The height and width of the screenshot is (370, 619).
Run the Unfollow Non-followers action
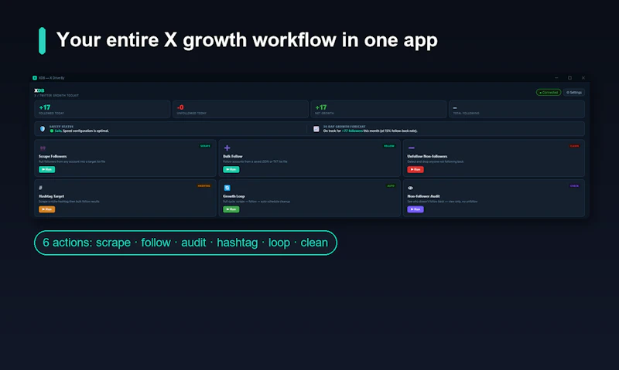click(416, 169)
